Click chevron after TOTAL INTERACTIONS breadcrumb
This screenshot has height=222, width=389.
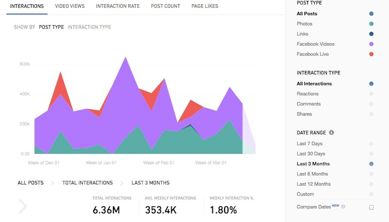point(122,183)
